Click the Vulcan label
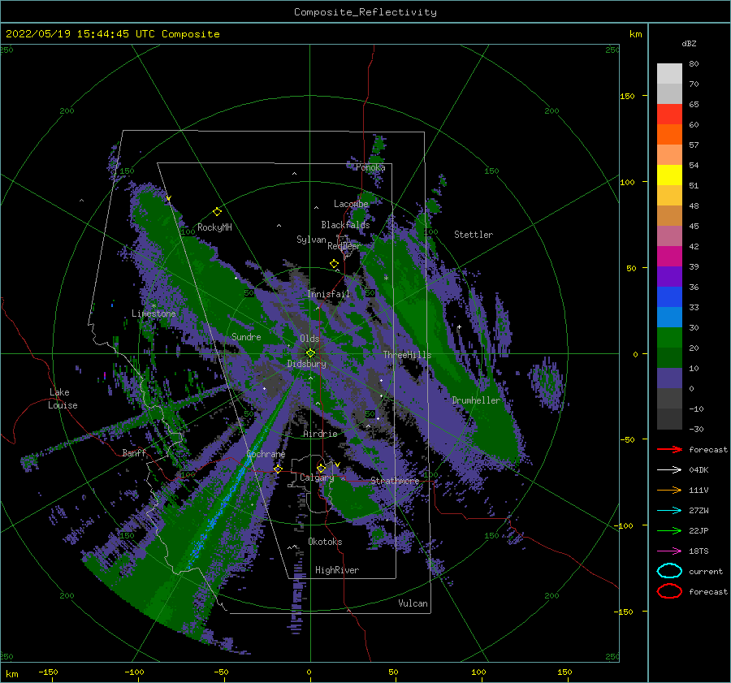Screen dimensions: 731x683 (413, 603)
